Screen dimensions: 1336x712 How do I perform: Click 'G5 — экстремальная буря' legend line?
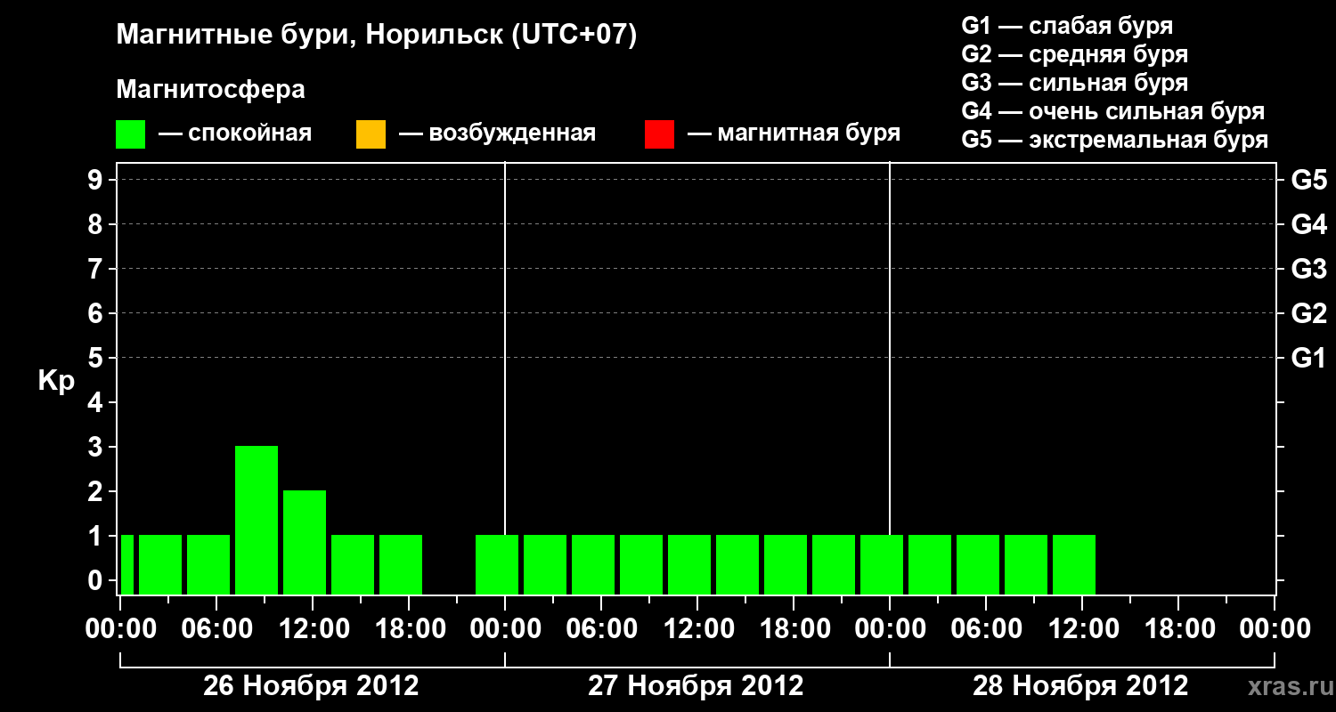point(1114,140)
